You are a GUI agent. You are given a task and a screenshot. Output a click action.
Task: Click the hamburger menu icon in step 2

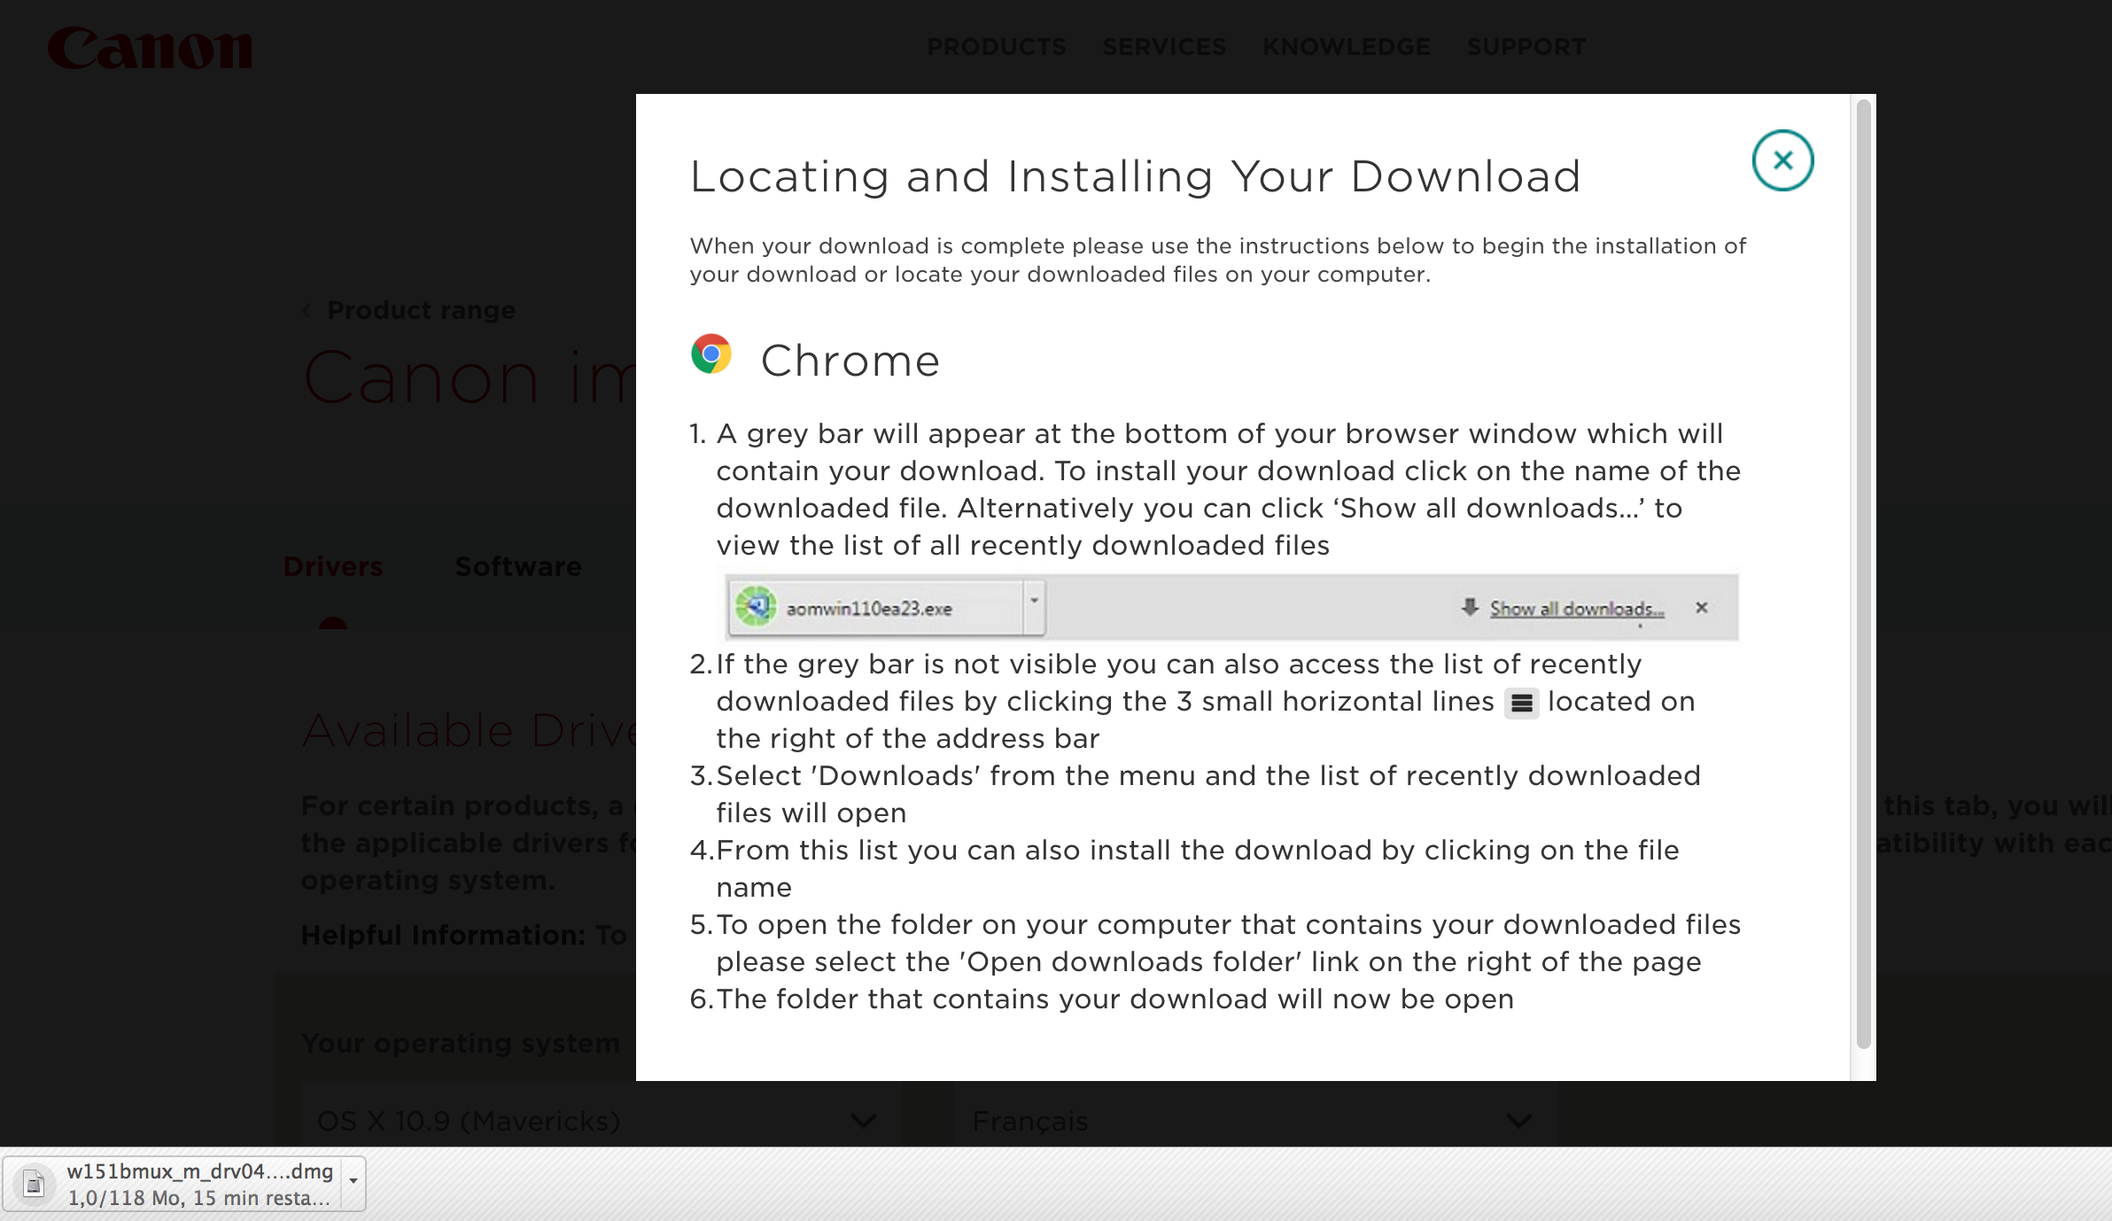point(1521,704)
